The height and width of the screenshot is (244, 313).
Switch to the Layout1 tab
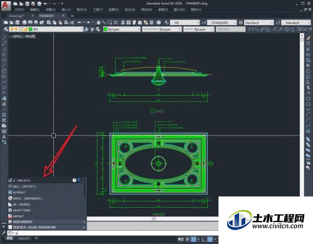(24, 238)
